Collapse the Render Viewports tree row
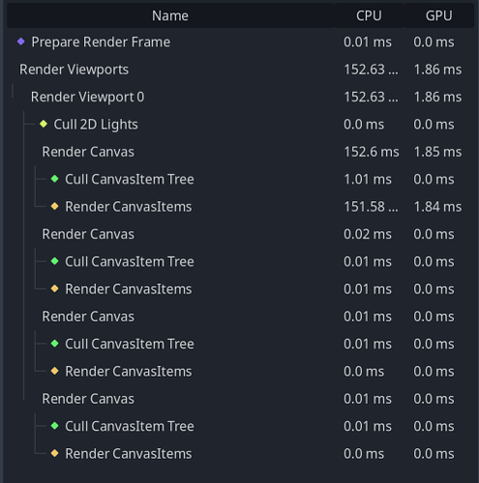 click(13, 70)
